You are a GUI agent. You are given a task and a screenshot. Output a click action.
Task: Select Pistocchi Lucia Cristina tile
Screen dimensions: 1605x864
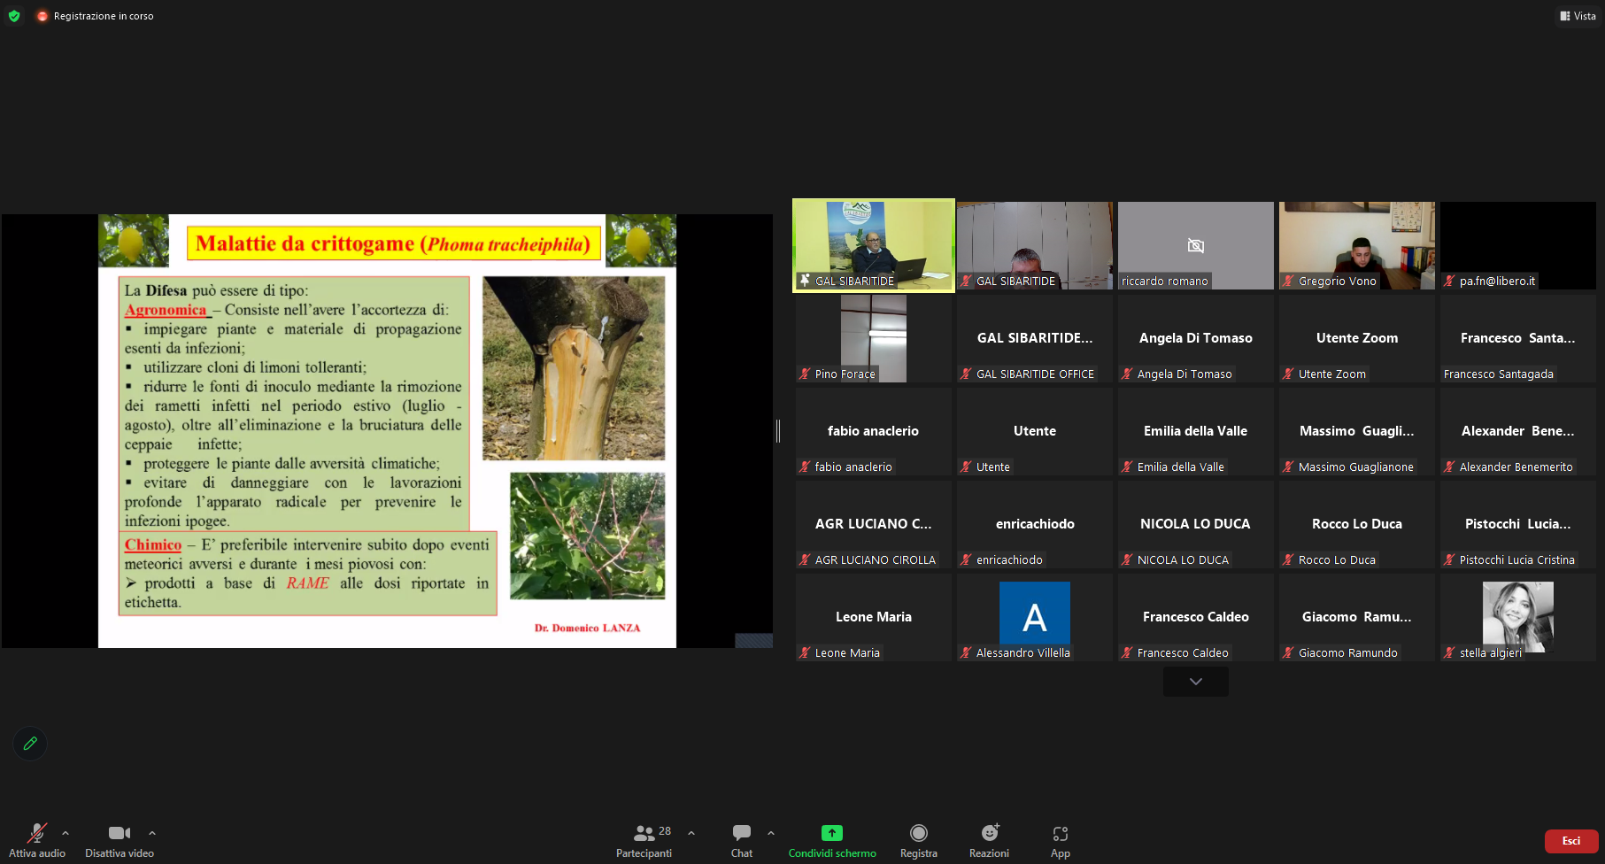tap(1518, 524)
